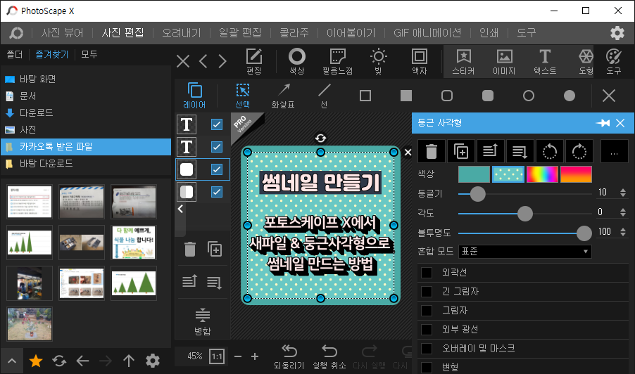Viewport: 635px width, 374px height.
Task: Enable the 외부 광선 (Outer glow) checkbox
Action: (427, 330)
